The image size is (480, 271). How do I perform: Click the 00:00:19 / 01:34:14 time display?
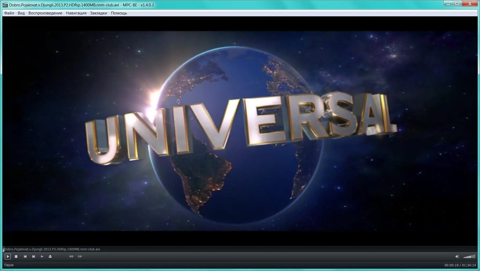[x=460, y=265]
